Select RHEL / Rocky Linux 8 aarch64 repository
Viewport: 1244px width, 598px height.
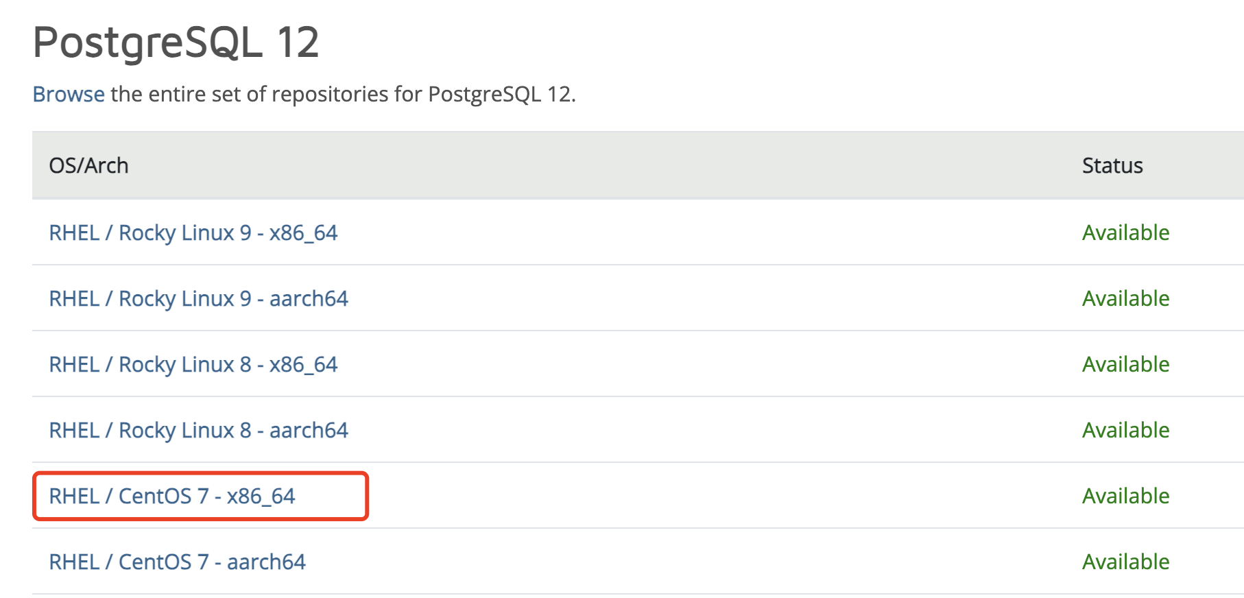tap(198, 431)
